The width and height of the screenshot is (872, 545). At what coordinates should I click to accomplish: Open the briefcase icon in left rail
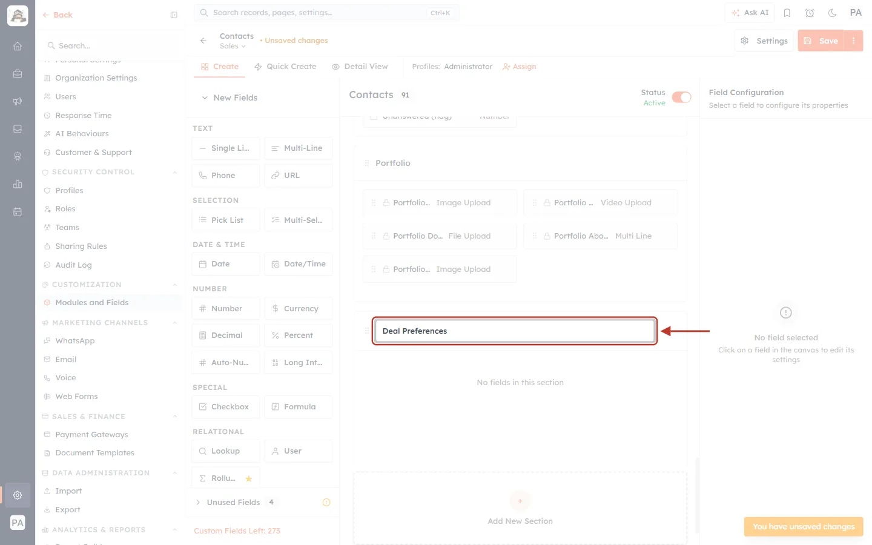(18, 73)
